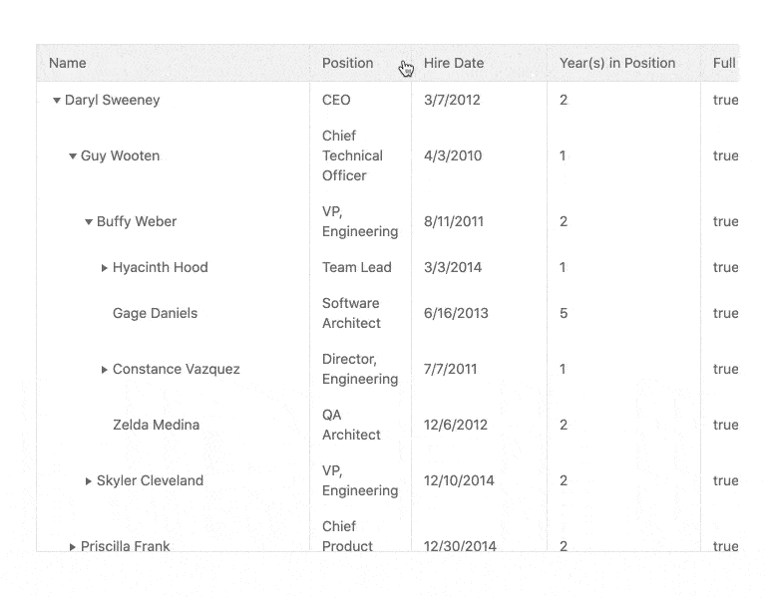
Task: Sort by the Position column header
Action: tap(348, 63)
